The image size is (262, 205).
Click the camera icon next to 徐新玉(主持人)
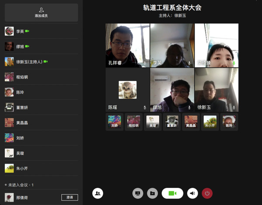(x=45, y=61)
